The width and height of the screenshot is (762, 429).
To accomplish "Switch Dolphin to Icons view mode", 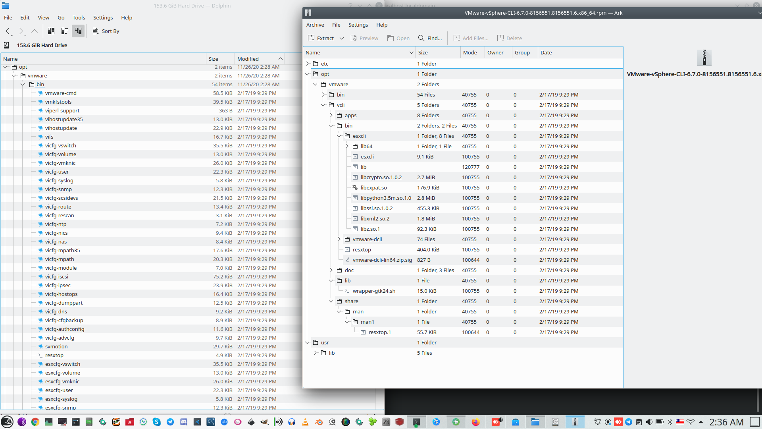I will pos(51,31).
